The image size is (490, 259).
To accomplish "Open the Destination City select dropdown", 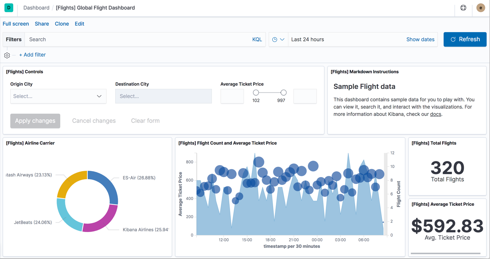I will 163,96.
